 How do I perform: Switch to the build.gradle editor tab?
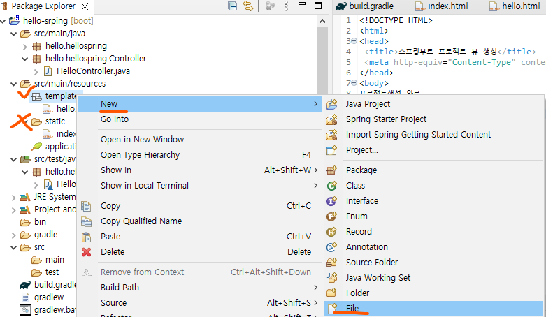pyautogui.click(x=364, y=6)
